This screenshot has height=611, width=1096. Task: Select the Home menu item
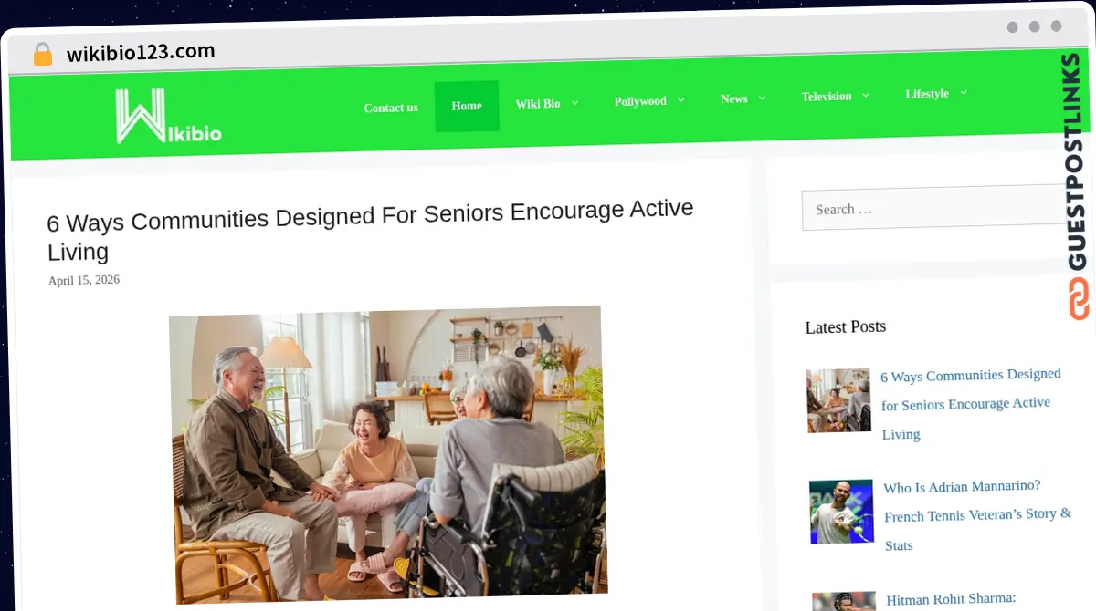tap(467, 106)
